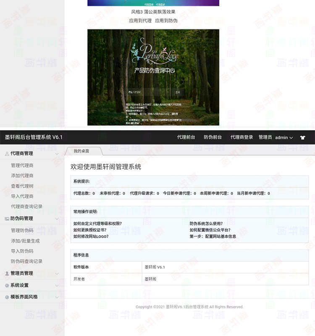Click the 当月新申请代理 statistic

(253, 193)
